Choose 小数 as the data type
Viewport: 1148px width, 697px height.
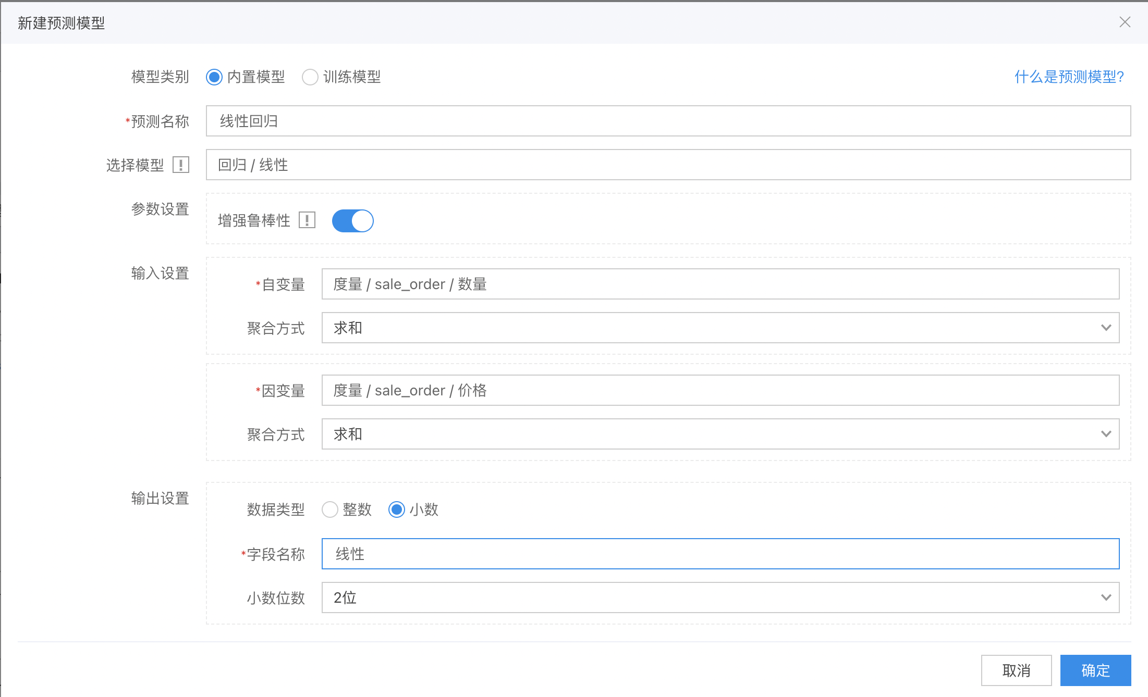(x=397, y=509)
